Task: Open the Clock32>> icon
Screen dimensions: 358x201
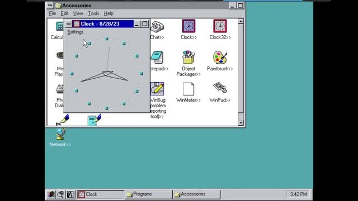Action: 220,26
